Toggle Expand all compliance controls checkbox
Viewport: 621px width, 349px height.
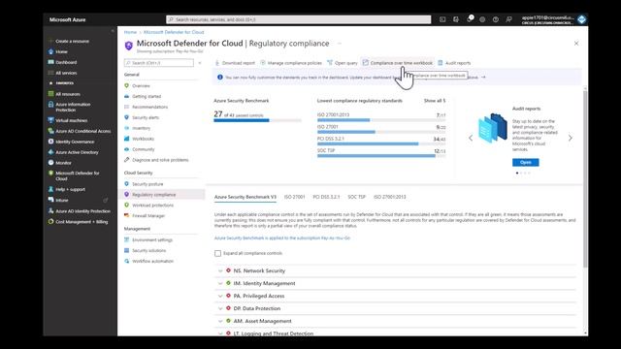pos(217,253)
